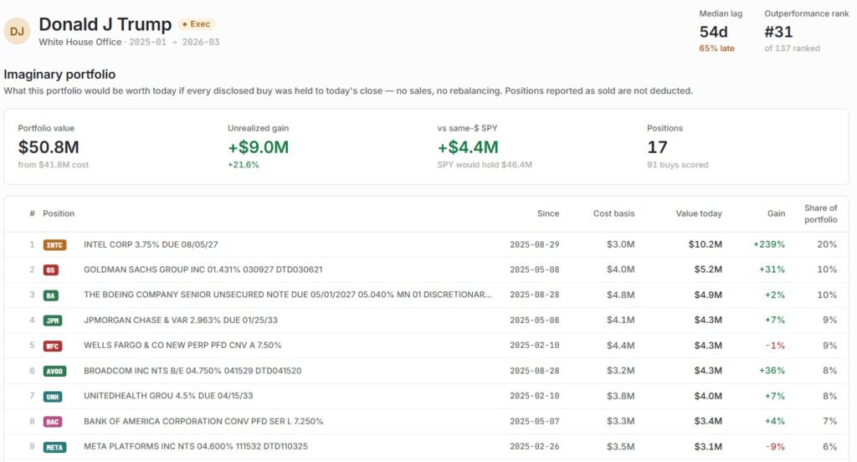Open WELLS FARGO & CO NEW PERP position
This screenshot has width=857, height=462.
click(x=426, y=346)
